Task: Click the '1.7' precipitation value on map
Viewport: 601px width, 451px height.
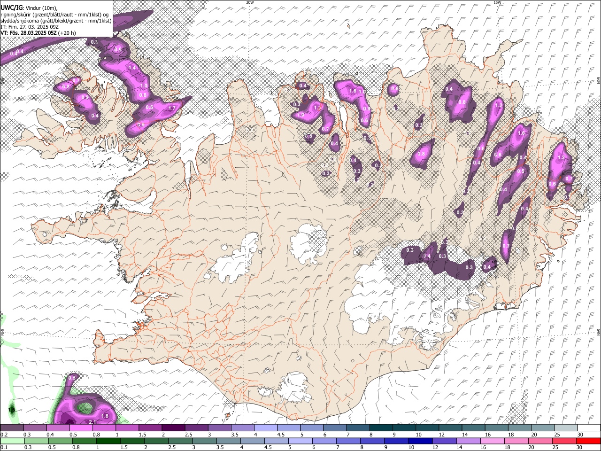Action: [x=171, y=109]
